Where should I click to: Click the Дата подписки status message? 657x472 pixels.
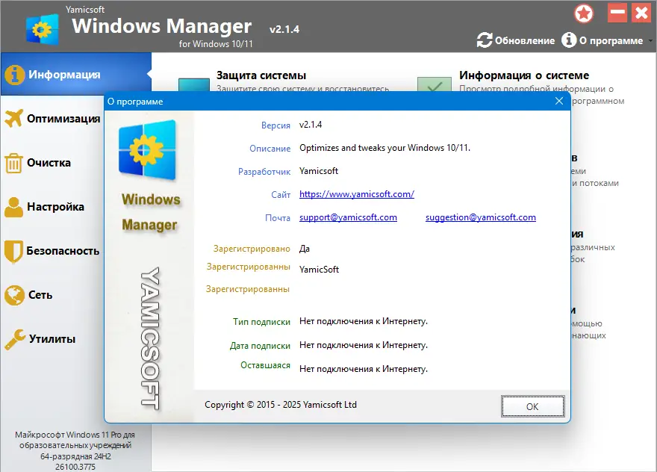pyautogui.click(x=364, y=345)
